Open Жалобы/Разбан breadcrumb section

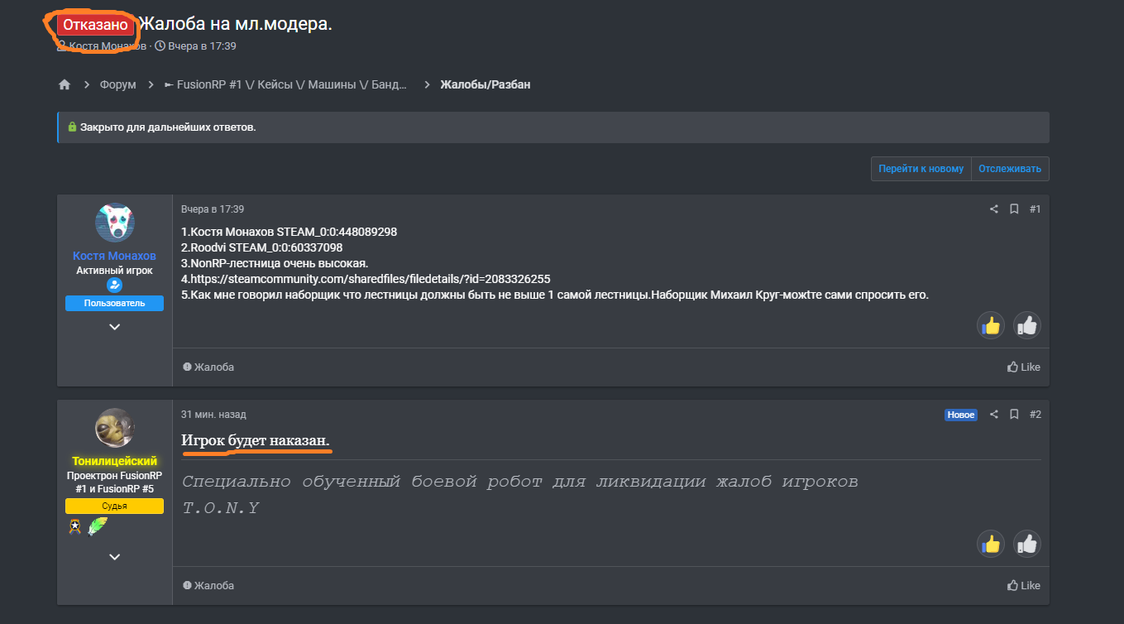(485, 84)
